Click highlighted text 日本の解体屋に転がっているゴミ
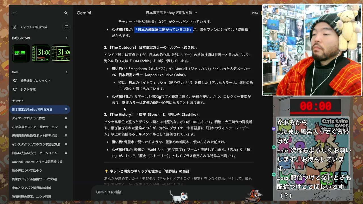Screen dimensions: 363x204 point(164,29)
